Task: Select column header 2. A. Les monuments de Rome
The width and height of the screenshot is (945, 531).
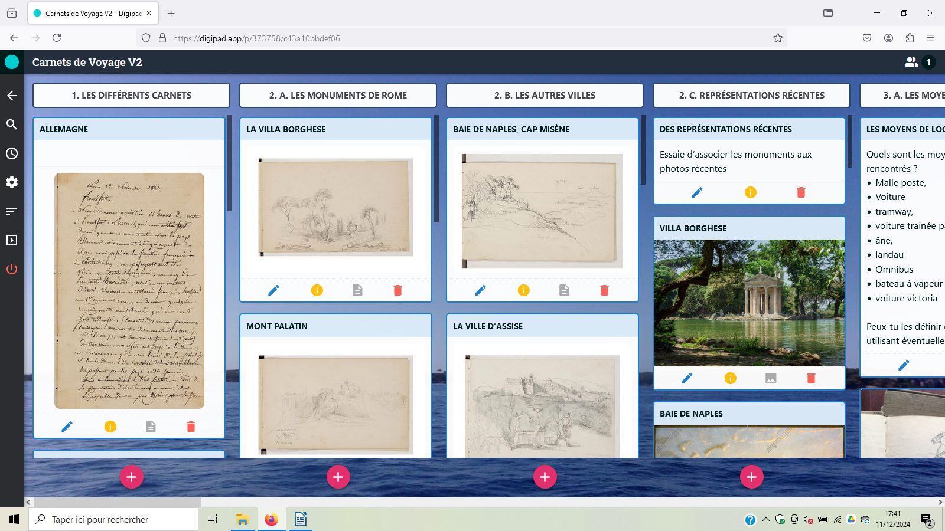Action: coord(338,95)
